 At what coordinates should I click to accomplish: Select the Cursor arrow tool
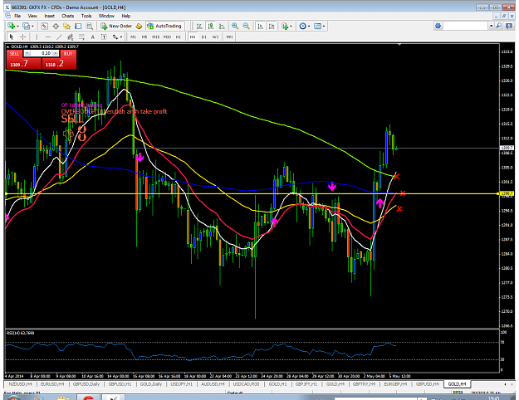pyautogui.click(x=12, y=37)
